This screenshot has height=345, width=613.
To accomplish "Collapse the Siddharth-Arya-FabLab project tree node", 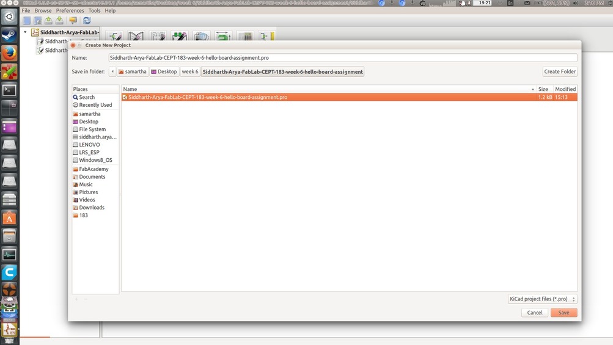I will [25, 32].
